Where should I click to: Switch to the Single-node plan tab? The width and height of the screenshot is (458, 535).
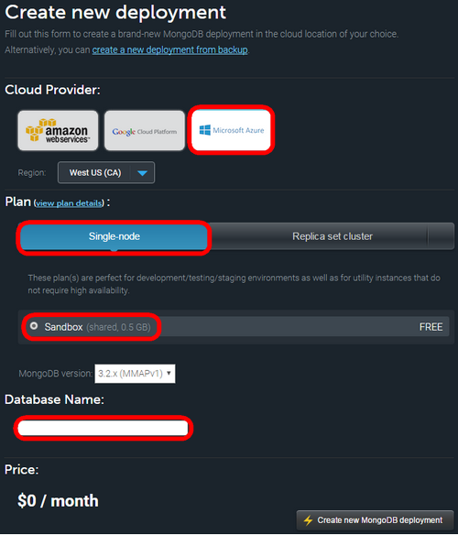point(114,236)
